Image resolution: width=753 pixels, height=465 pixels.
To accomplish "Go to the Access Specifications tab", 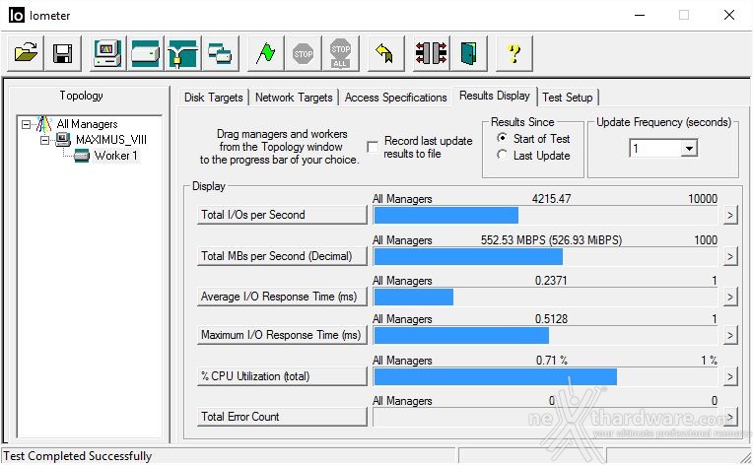I will pyautogui.click(x=395, y=98).
